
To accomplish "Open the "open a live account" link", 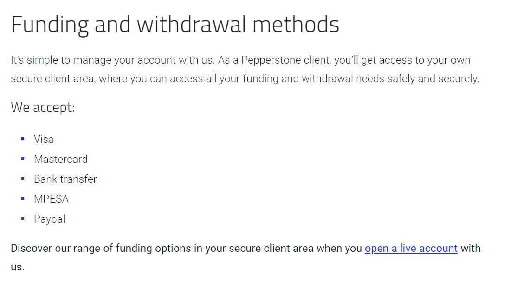I will (x=411, y=249).
